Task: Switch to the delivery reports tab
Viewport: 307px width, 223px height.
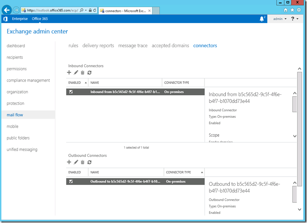Action: tap(98, 46)
